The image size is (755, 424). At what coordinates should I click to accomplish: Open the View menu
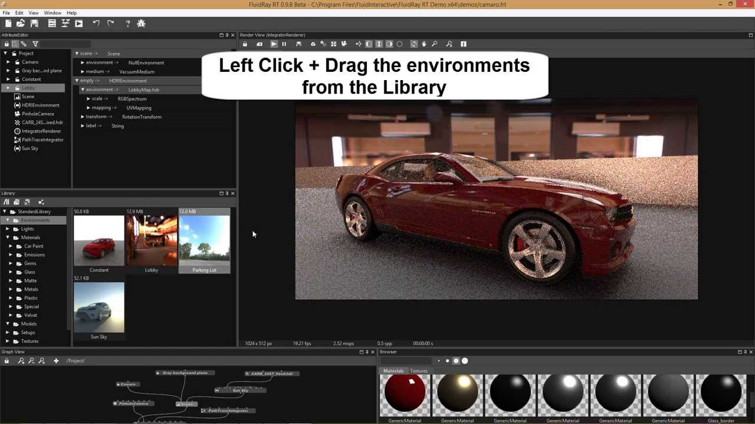click(34, 12)
